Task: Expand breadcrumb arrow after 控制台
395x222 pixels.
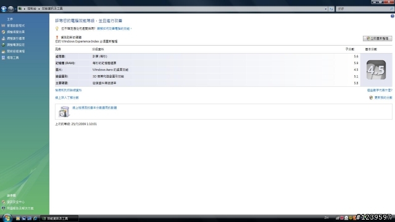Action: [x=39, y=9]
